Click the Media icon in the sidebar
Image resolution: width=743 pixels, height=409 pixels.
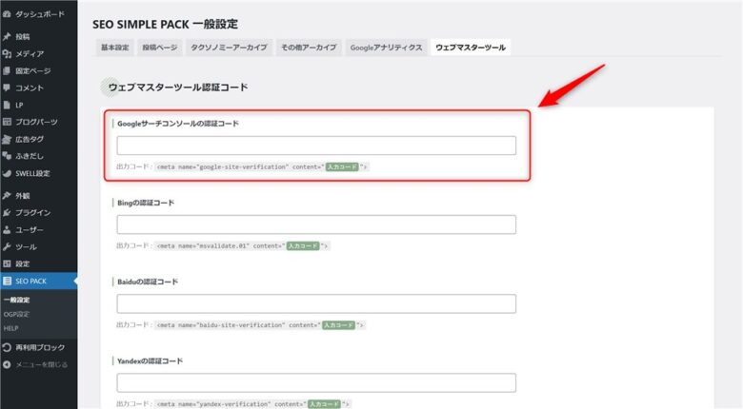click(x=7, y=54)
